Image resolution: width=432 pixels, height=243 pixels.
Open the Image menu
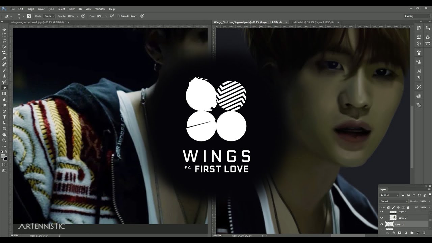(x=30, y=9)
